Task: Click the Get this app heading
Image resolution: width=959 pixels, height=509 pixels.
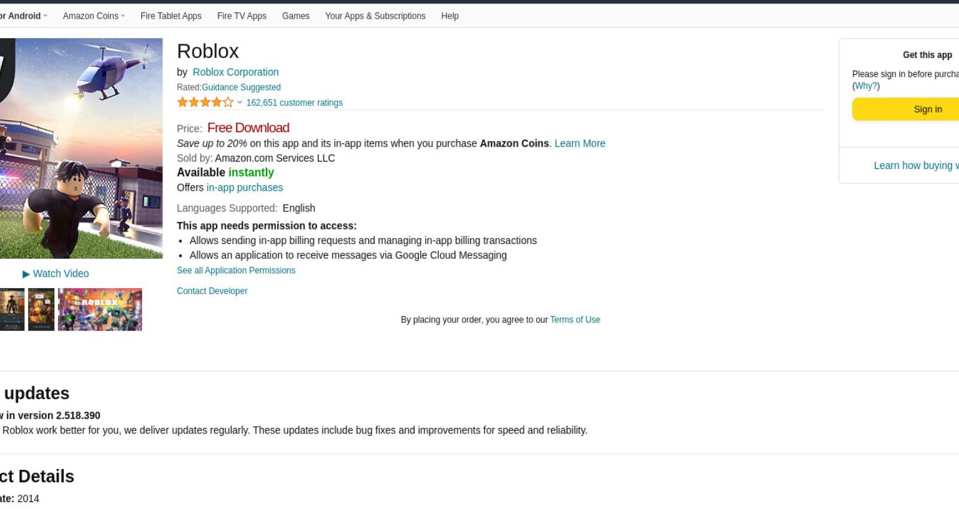Action: pyautogui.click(x=927, y=55)
